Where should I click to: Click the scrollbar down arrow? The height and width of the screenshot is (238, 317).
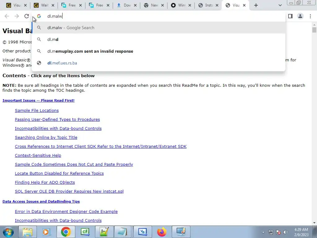314,223
